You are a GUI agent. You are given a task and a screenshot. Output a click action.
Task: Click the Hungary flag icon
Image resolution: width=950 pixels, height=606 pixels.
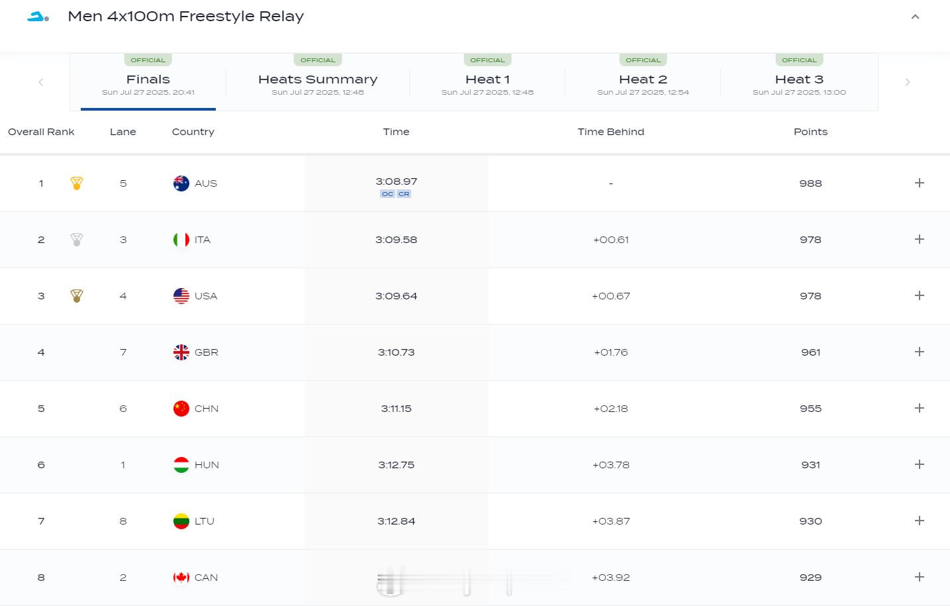(181, 465)
